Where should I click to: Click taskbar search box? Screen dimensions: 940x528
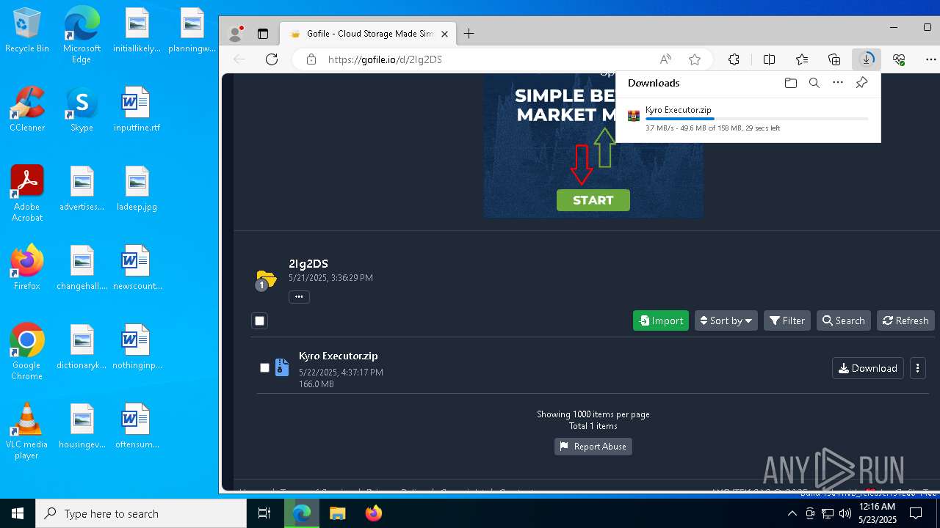(x=141, y=513)
